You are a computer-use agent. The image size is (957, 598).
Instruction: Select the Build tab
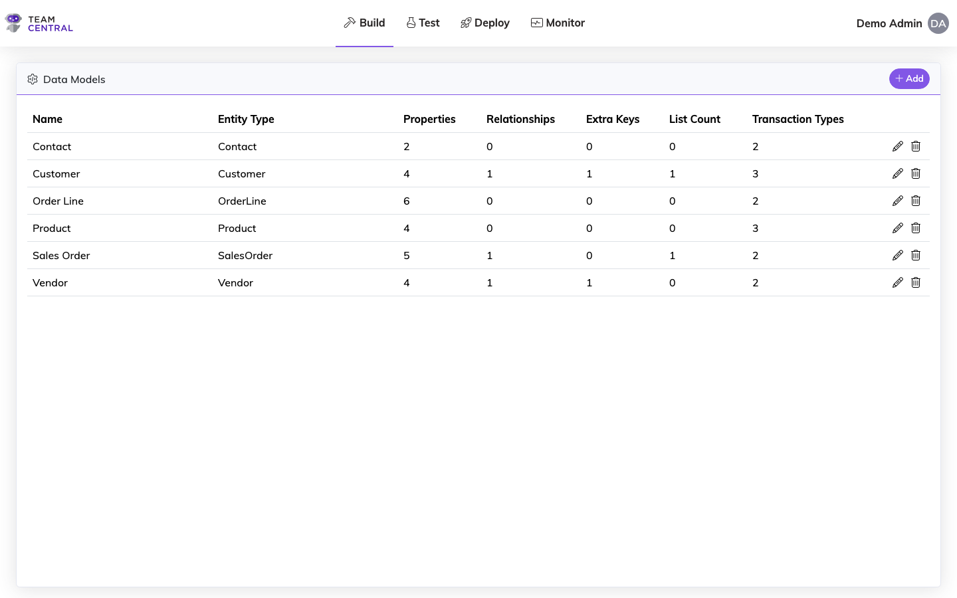pyautogui.click(x=364, y=23)
